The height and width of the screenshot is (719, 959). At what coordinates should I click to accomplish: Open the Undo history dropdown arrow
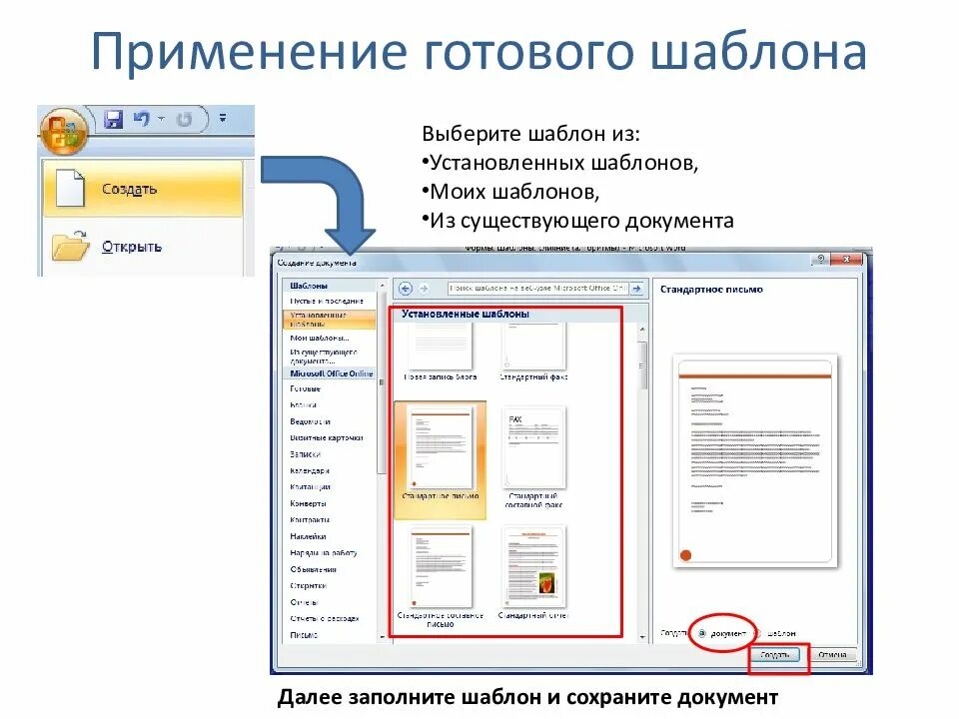(x=161, y=119)
